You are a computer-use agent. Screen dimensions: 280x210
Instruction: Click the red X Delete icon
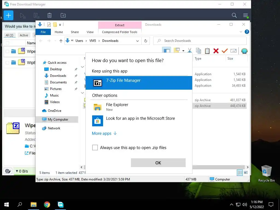(216, 51)
